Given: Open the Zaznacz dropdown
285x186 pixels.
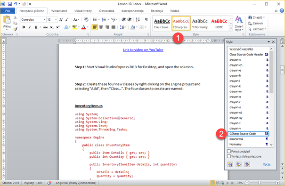Looking at the screenshot, I should pos(257,29).
